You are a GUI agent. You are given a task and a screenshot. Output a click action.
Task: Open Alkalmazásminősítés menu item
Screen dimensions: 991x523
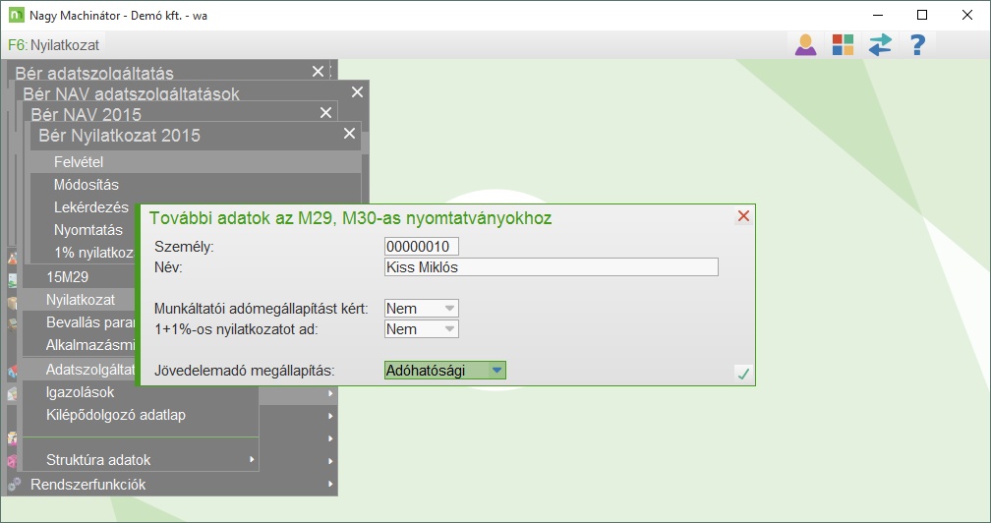(79, 345)
